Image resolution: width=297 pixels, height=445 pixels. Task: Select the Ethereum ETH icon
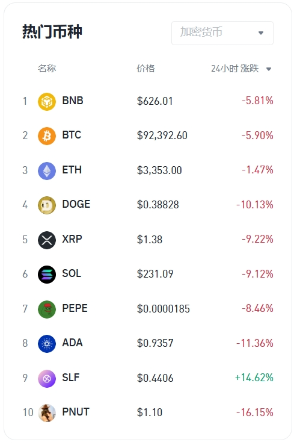point(47,170)
